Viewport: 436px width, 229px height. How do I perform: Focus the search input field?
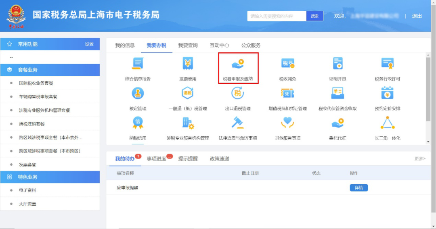click(277, 16)
